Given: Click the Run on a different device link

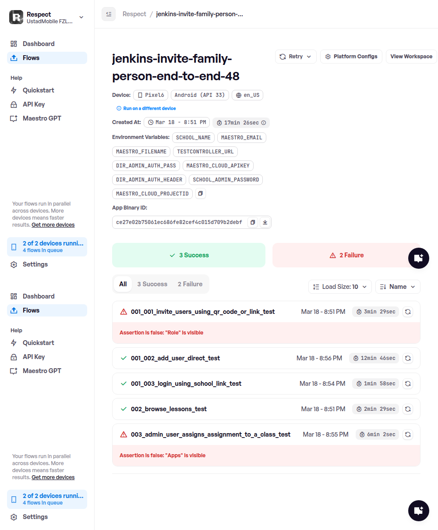Looking at the screenshot, I should [x=149, y=108].
